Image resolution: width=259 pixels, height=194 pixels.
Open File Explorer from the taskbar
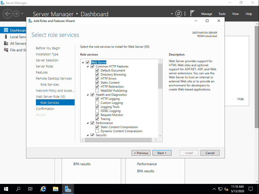(55, 189)
